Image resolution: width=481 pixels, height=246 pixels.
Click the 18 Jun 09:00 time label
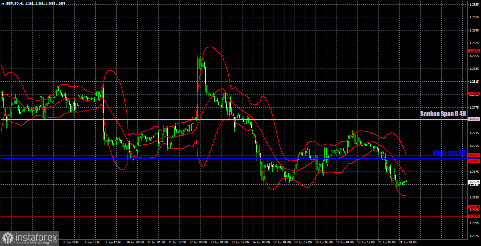point(324,242)
